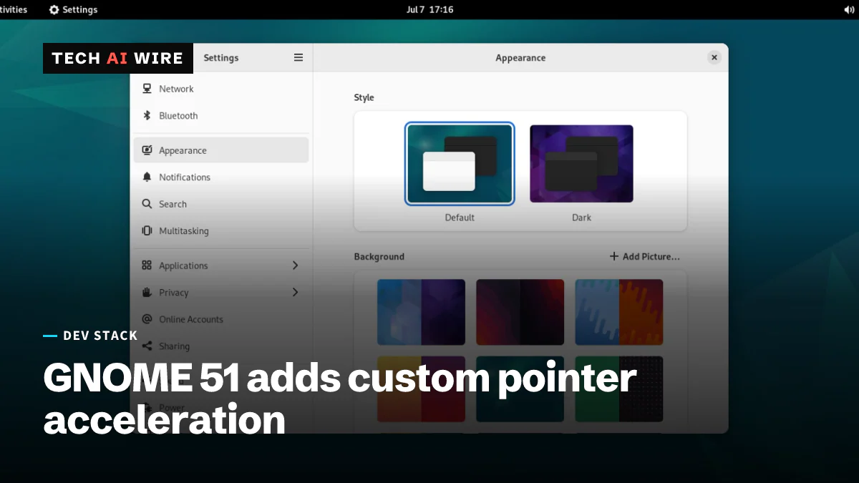Image resolution: width=859 pixels, height=483 pixels.
Task: Expand Privacy via its chevron arrow
Action: 295,292
